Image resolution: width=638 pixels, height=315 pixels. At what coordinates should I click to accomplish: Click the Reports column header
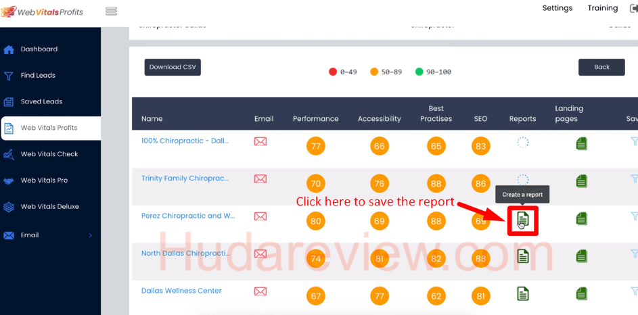coord(522,119)
